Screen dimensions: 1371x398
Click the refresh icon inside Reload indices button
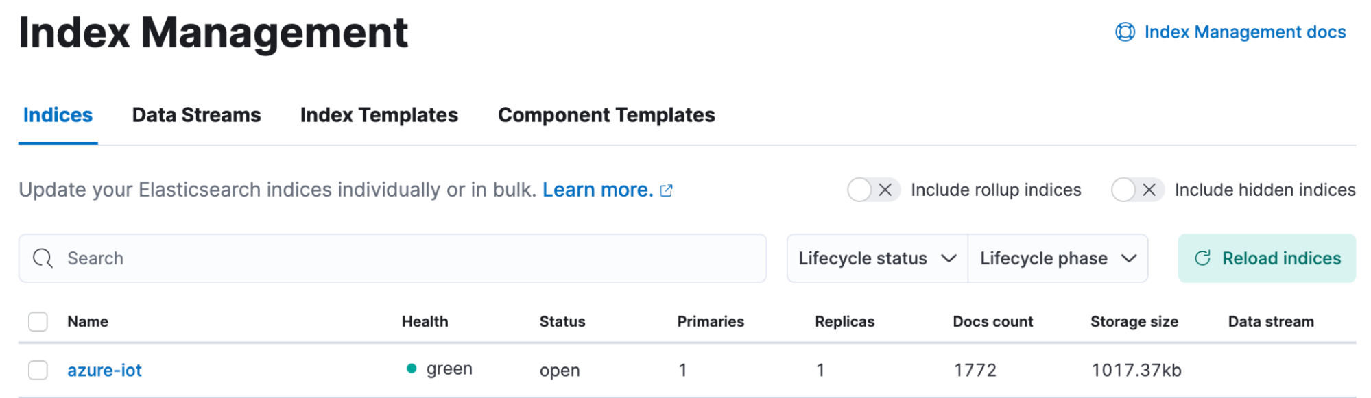(1202, 258)
